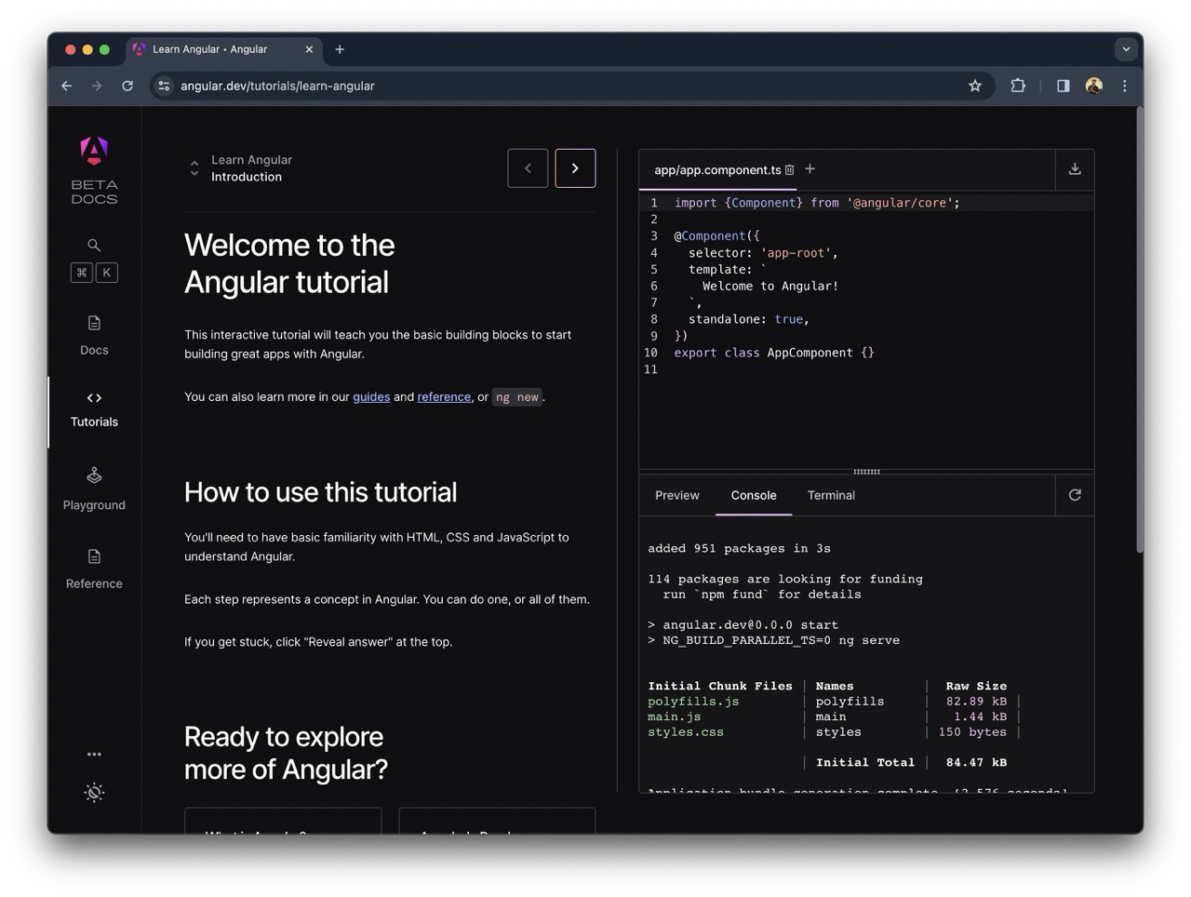Open the Tutorials section

pos(94,409)
